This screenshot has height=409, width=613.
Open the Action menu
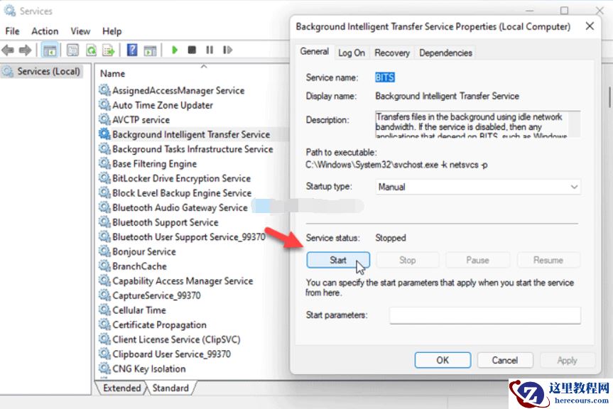point(45,31)
